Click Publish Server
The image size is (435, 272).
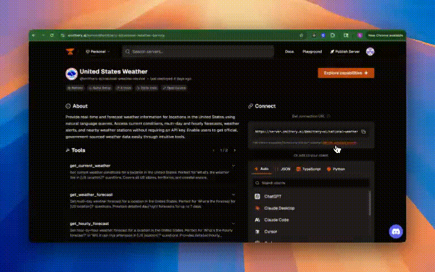345,52
